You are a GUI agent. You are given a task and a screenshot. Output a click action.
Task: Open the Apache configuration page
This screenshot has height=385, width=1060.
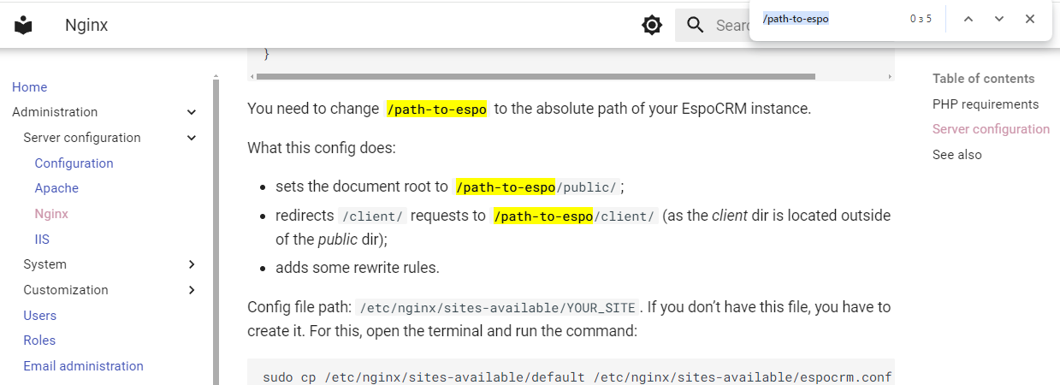pos(56,188)
